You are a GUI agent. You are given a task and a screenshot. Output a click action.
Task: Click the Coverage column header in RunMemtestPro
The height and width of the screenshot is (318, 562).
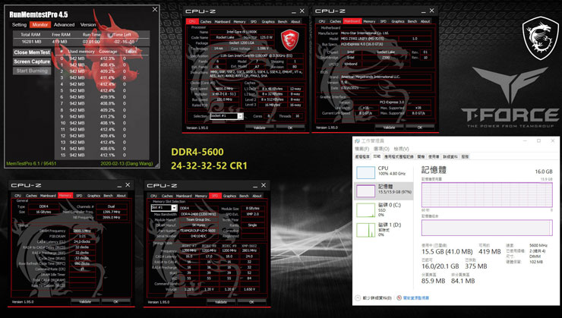(108, 52)
